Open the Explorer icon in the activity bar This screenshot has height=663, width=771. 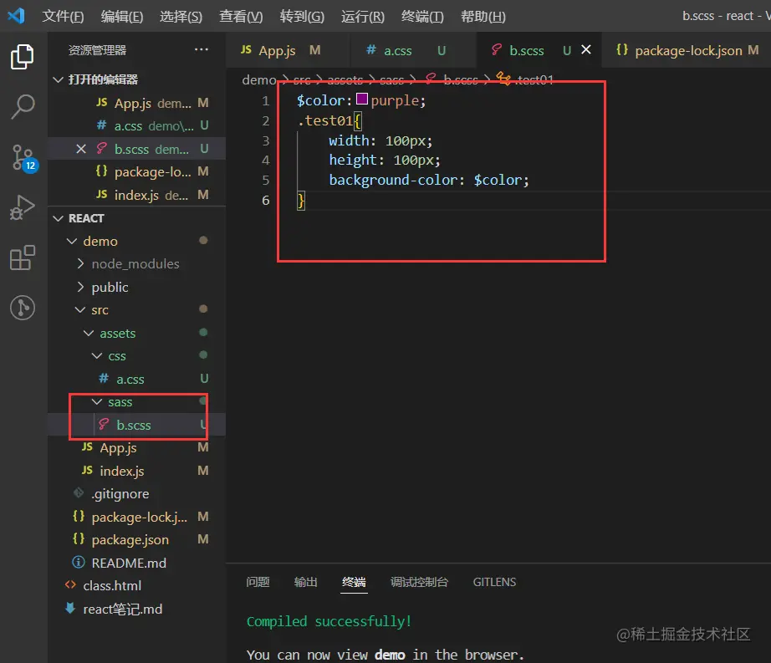coord(23,55)
